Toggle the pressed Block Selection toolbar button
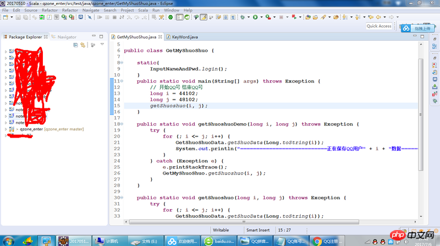 [180, 17]
